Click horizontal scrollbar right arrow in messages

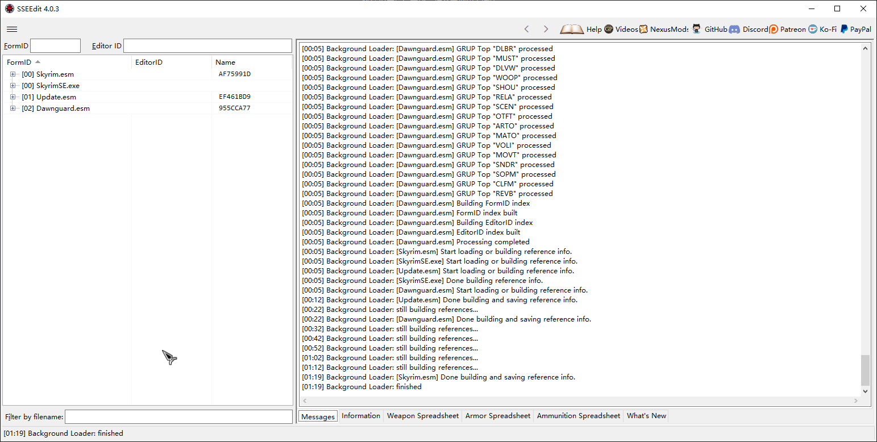point(856,401)
